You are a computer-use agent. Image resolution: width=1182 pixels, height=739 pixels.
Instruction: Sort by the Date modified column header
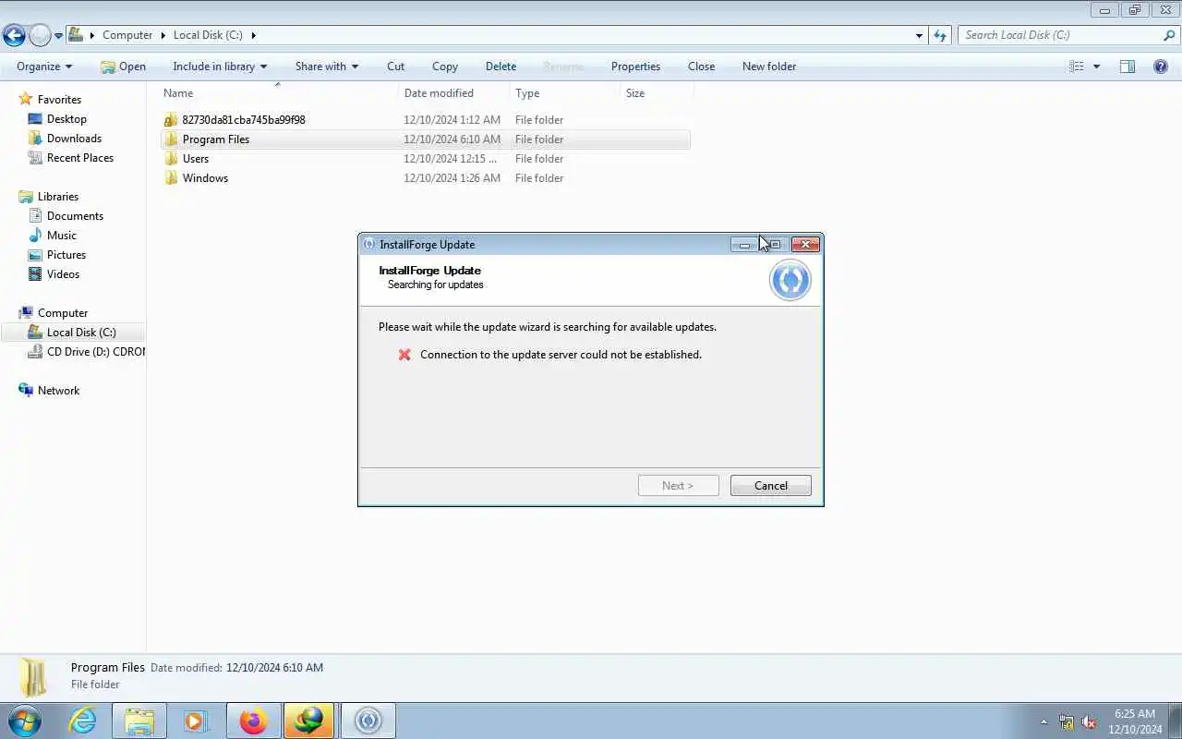(453, 93)
